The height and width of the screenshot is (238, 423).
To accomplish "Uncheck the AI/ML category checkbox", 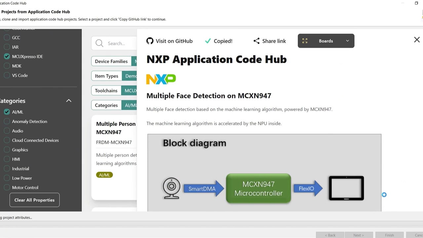I will coord(7,112).
